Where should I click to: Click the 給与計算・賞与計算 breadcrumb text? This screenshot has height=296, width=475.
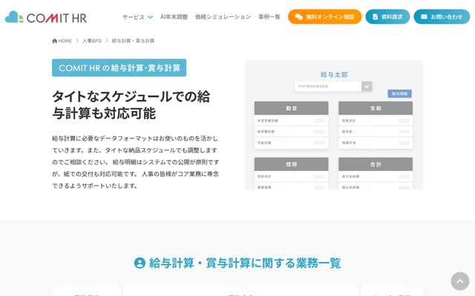coord(134,41)
